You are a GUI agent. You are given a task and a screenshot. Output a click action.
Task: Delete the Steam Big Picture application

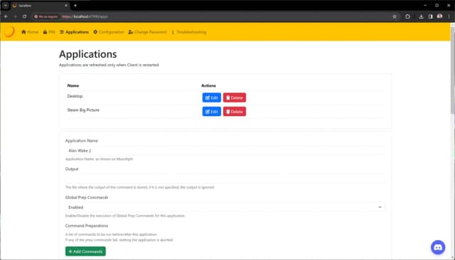pyautogui.click(x=235, y=112)
